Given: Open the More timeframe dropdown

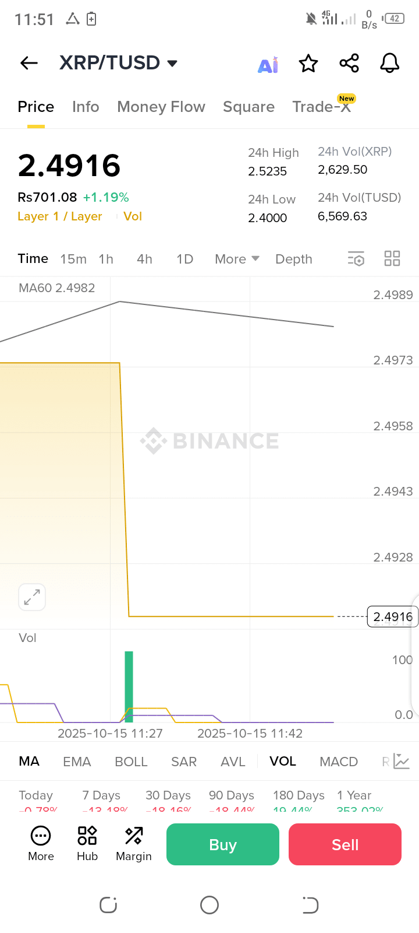Looking at the screenshot, I should tap(237, 259).
